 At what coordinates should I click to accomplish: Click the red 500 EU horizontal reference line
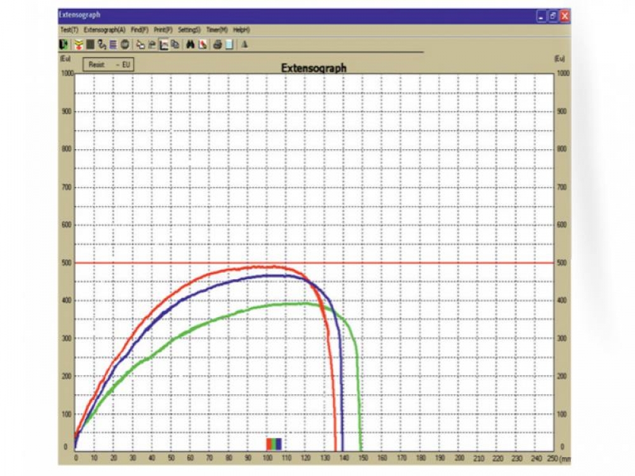coord(444,263)
